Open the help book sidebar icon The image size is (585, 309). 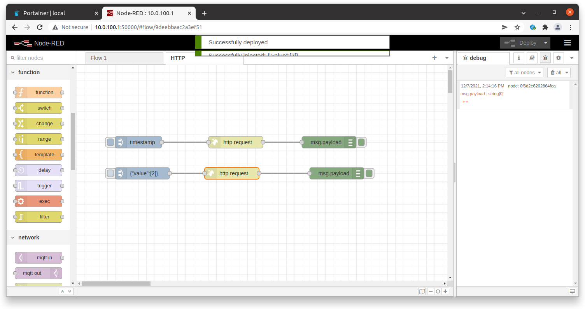tap(532, 58)
